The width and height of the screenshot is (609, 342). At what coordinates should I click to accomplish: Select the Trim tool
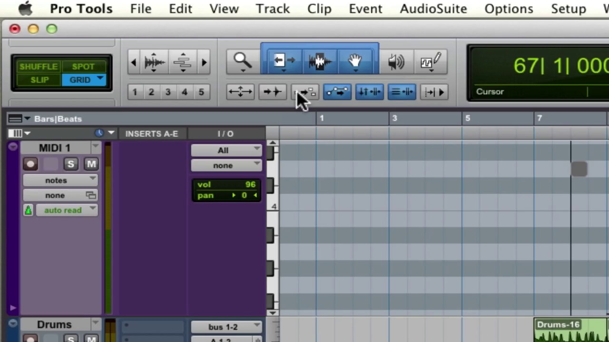tap(284, 61)
